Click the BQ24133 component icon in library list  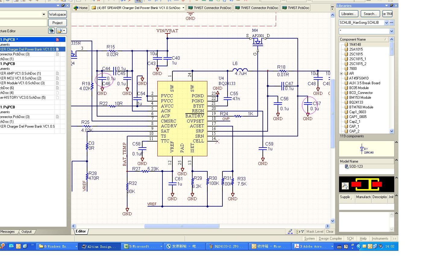346,102
